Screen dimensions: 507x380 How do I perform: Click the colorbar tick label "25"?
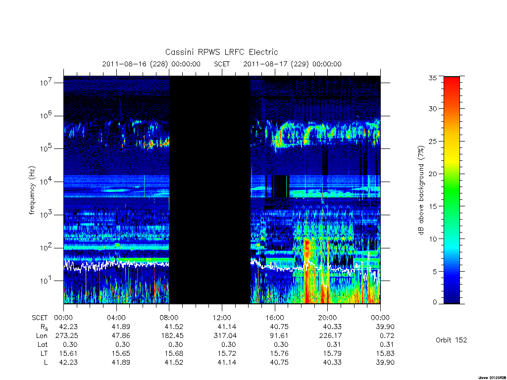coord(432,141)
